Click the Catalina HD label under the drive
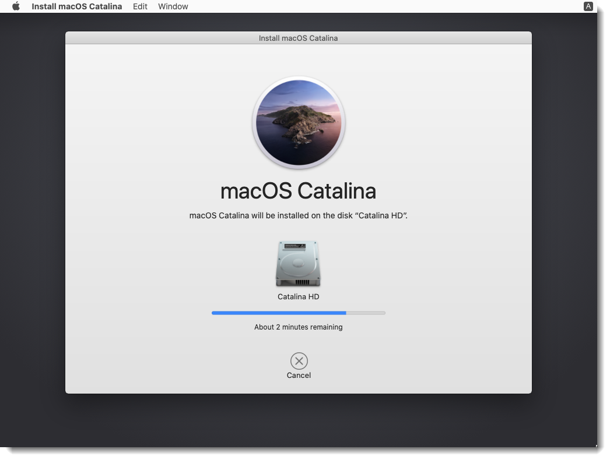Viewport: 610px width, 460px height. (298, 297)
